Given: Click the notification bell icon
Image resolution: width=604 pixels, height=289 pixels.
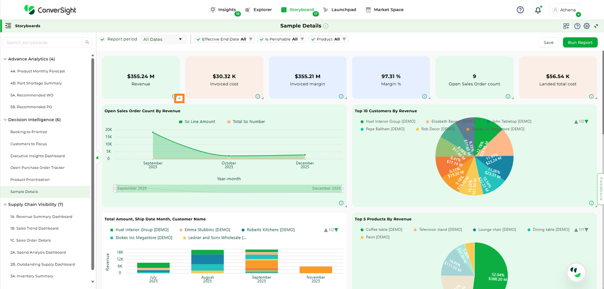Looking at the screenshot, I should [x=538, y=10].
